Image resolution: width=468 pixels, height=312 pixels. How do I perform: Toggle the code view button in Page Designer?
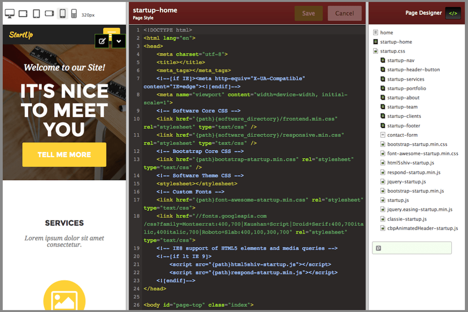point(453,13)
